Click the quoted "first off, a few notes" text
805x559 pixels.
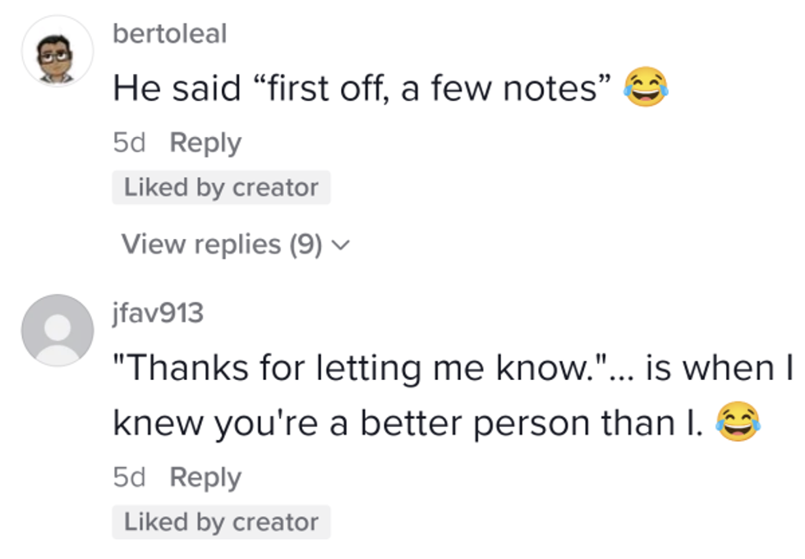pyautogui.click(x=432, y=88)
